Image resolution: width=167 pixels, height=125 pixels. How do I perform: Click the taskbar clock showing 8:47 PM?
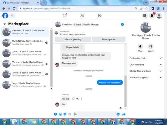159,122
